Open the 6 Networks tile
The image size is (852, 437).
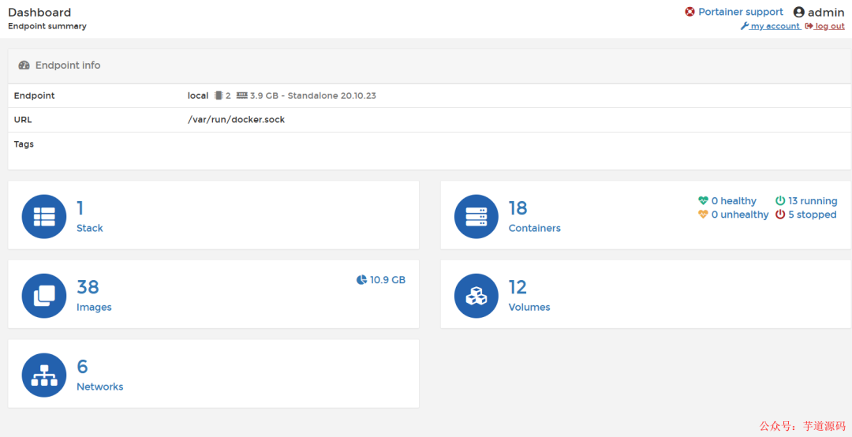[99, 375]
